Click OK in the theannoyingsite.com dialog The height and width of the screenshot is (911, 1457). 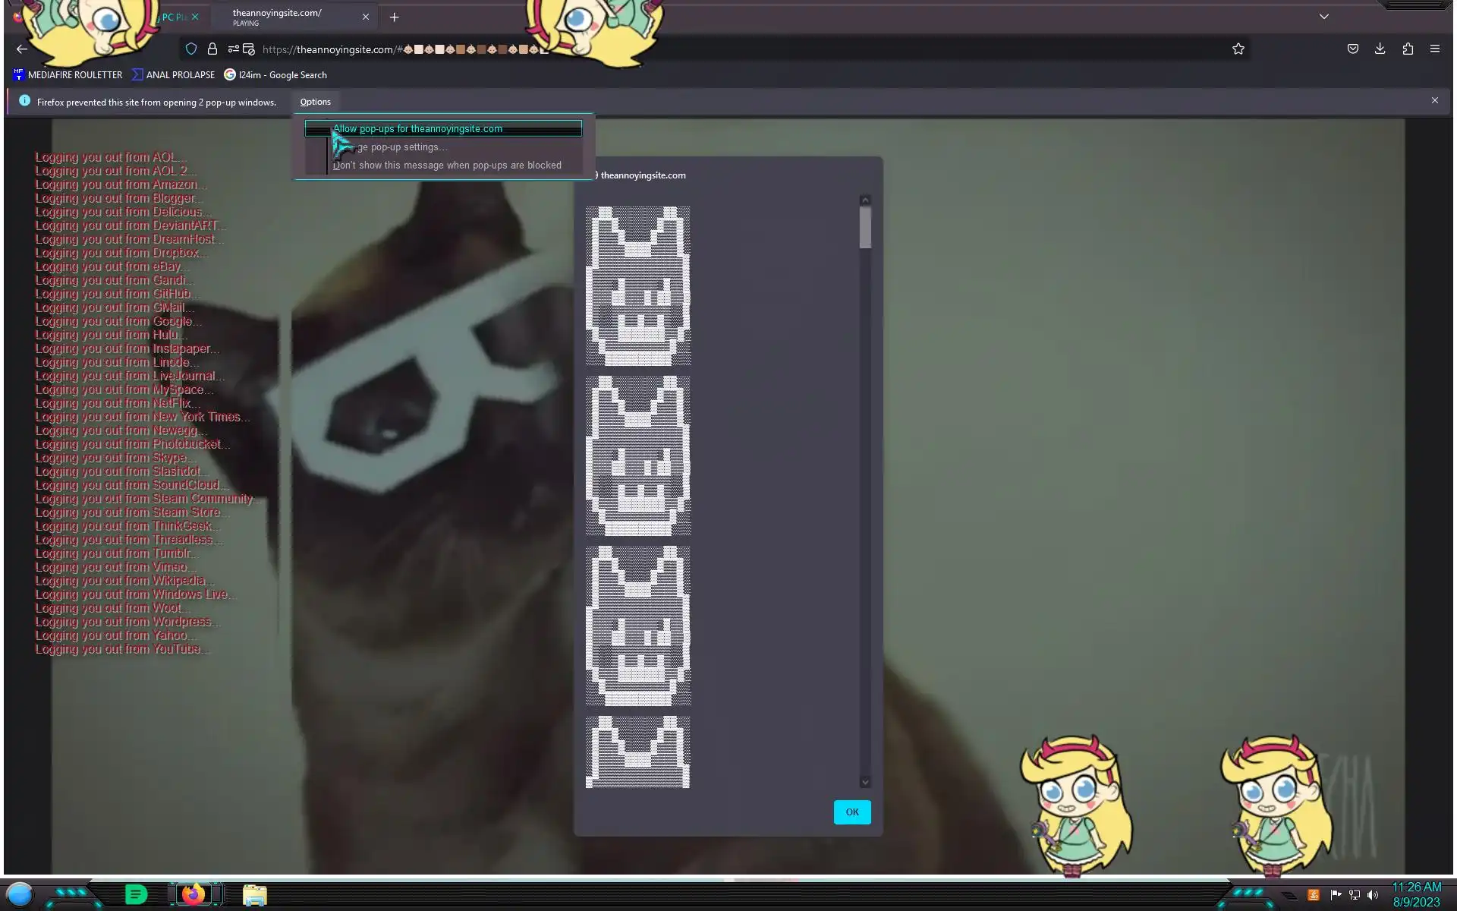(851, 812)
